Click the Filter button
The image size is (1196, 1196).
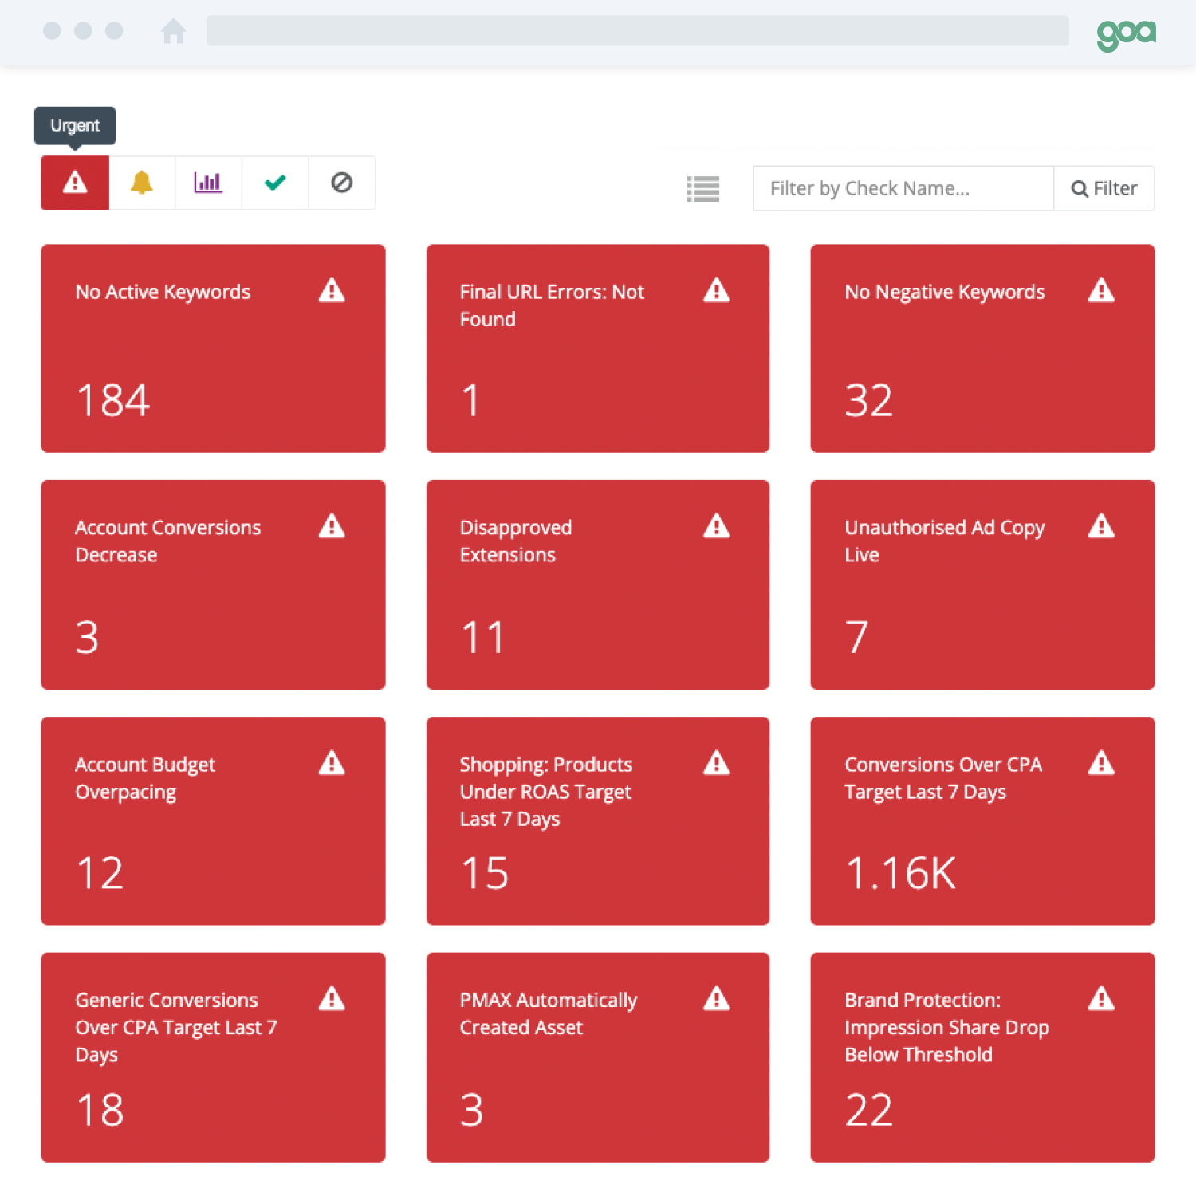pyautogui.click(x=1104, y=188)
